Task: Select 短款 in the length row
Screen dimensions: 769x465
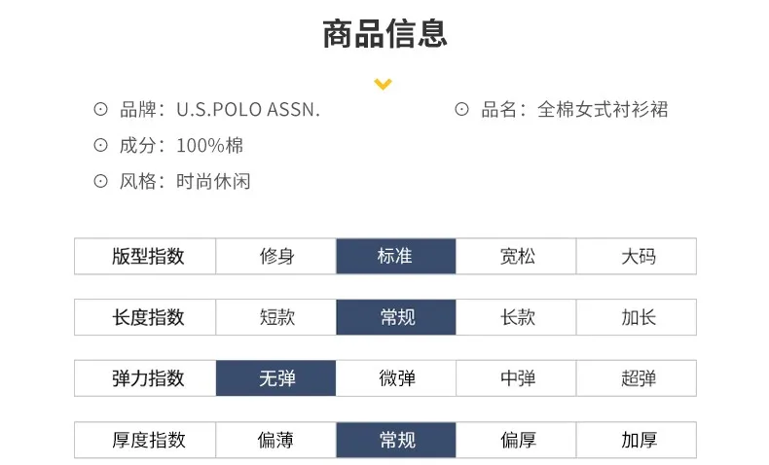Action: pyautogui.click(x=276, y=318)
